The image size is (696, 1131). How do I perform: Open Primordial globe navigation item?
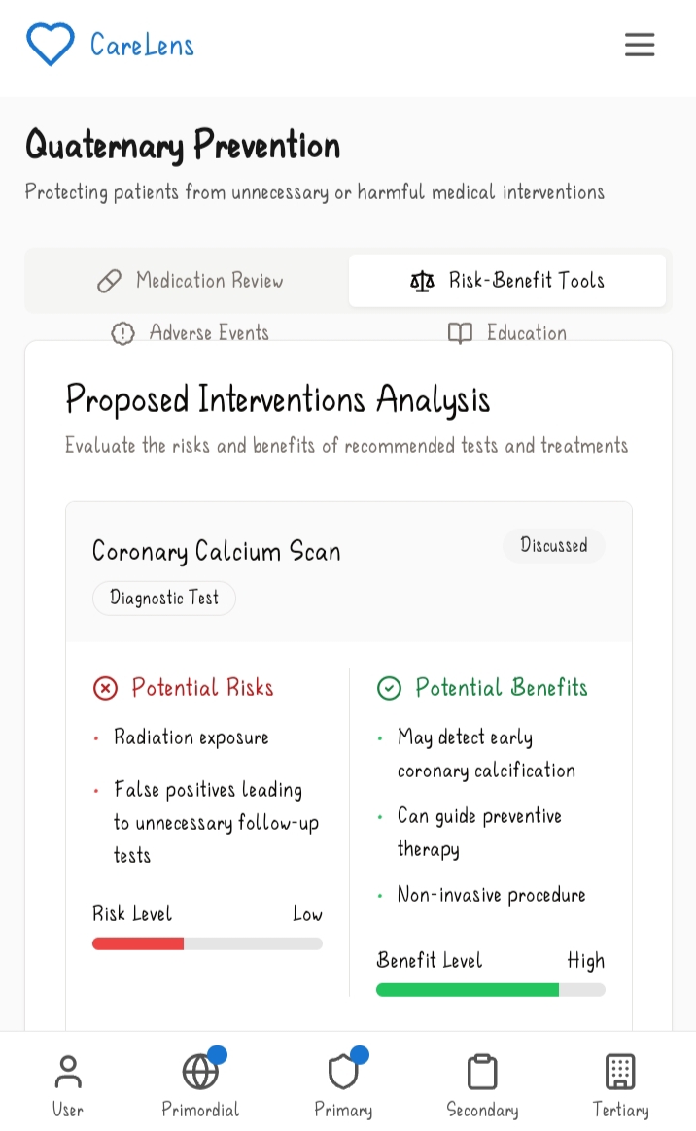click(200, 1084)
